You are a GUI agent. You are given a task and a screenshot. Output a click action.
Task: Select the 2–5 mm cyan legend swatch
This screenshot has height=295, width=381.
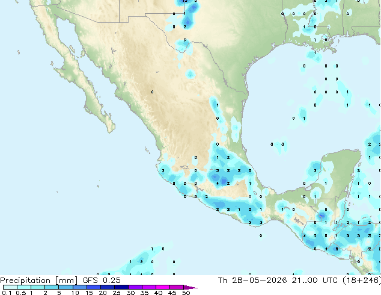click(x=52, y=287)
